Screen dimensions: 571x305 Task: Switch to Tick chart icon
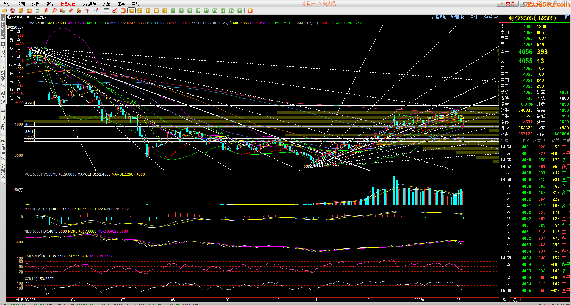click(123, 11)
